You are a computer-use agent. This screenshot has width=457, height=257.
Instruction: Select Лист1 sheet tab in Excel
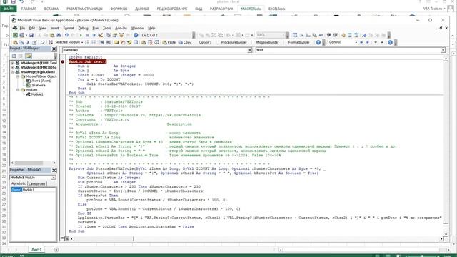click(x=36, y=249)
